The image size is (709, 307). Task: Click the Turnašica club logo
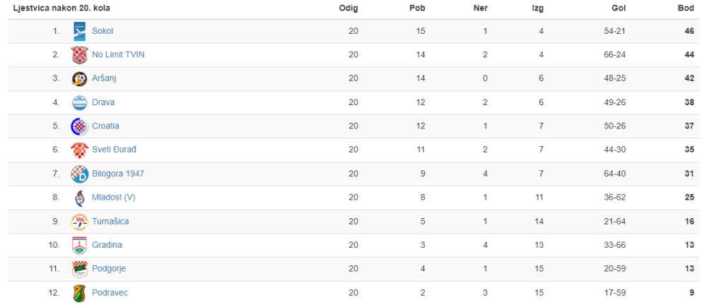click(x=80, y=221)
